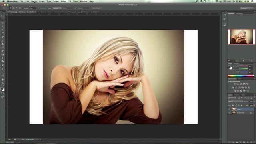Click the foreground color swatch in toolbox
This screenshot has height=144, width=256.
click(2, 88)
